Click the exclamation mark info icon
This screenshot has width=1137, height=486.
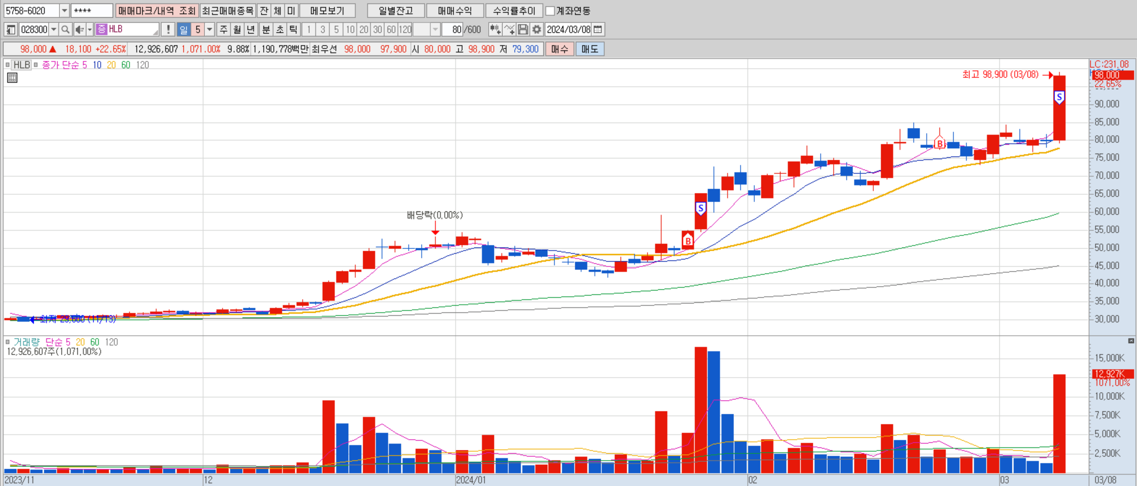pos(168,30)
